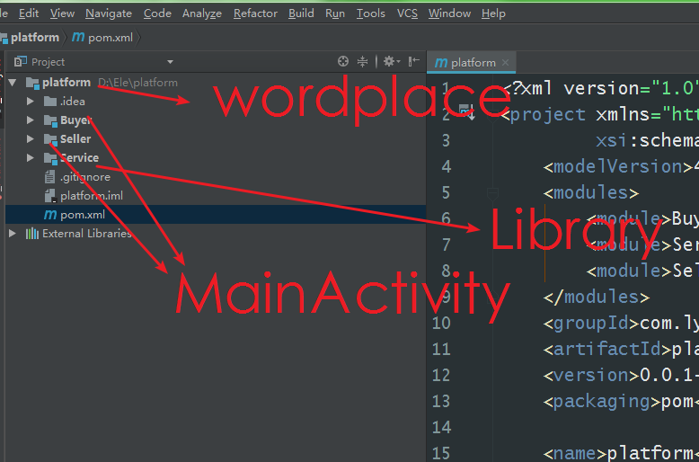The image size is (699, 462).
Task: Switch to the platform editor tab
Action: [x=472, y=62]
